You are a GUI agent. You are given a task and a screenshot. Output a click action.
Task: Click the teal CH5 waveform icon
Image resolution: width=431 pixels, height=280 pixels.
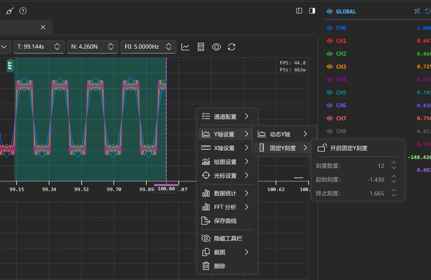point(330,92)
